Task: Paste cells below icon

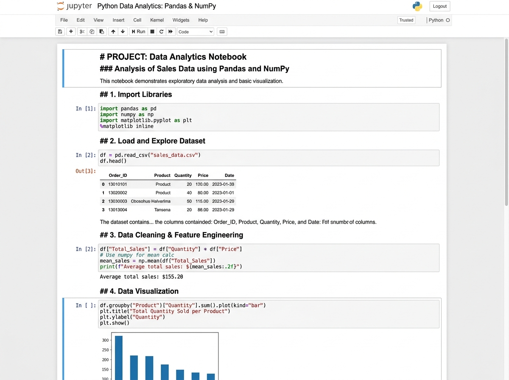Action: coord(101,31)
